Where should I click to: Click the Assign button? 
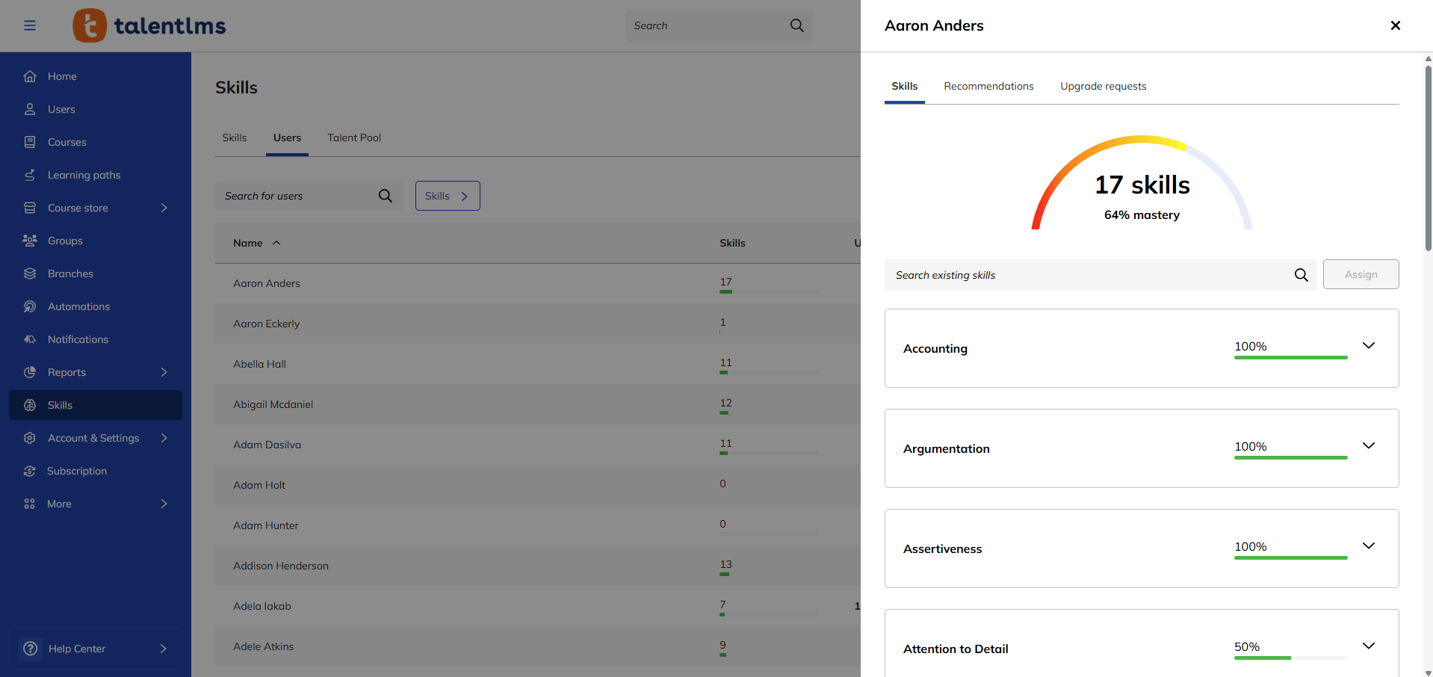(1360, 274)
